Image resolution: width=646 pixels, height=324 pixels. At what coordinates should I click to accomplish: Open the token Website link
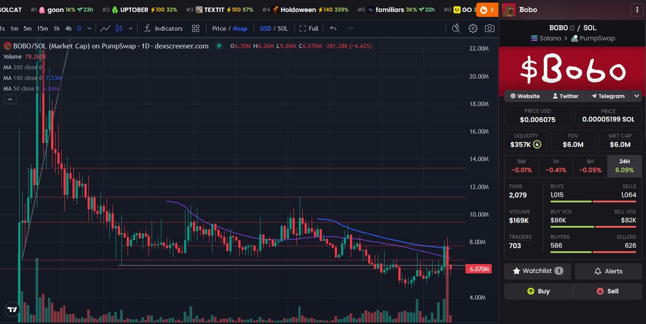pyautogui.click(x=525, y=96)
